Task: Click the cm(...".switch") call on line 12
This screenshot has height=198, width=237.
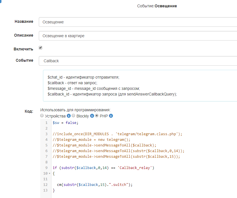Action: [95, 185]
